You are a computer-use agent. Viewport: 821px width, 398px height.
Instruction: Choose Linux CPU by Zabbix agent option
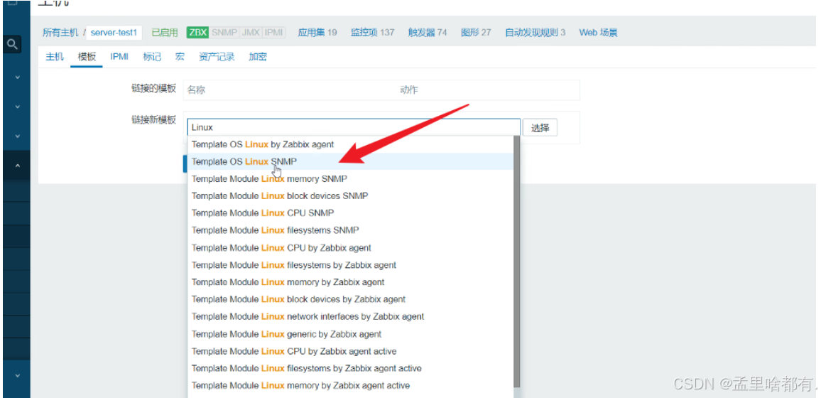pyautogui.click(x=350, y=248)
